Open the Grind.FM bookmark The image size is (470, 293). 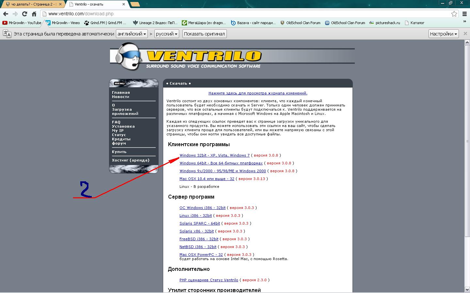pyautogui.click(x=105, y=23)
